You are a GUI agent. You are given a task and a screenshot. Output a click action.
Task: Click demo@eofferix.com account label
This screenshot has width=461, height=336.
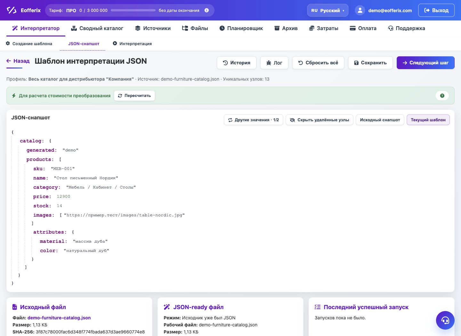tap(390, 11)
